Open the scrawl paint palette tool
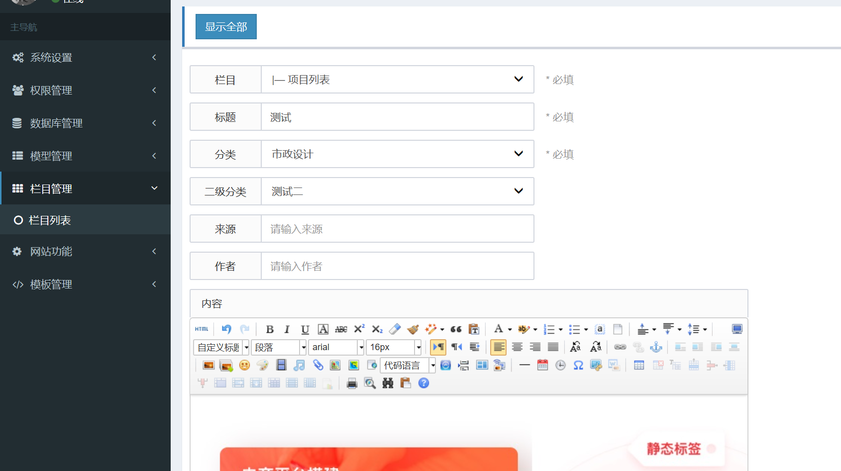The width and height of the screenshot is (841, 471). [263, 366]
